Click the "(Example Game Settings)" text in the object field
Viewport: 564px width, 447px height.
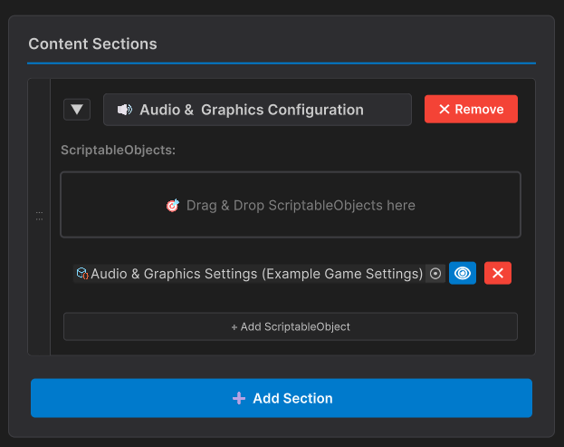click(x=342, y=273)
